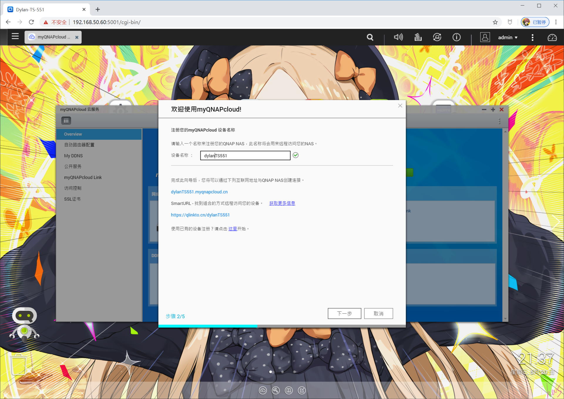Screen dimensions: 564x399
Task: Select SSL证书 in the sidebar
Action: (x=72, y=199)
